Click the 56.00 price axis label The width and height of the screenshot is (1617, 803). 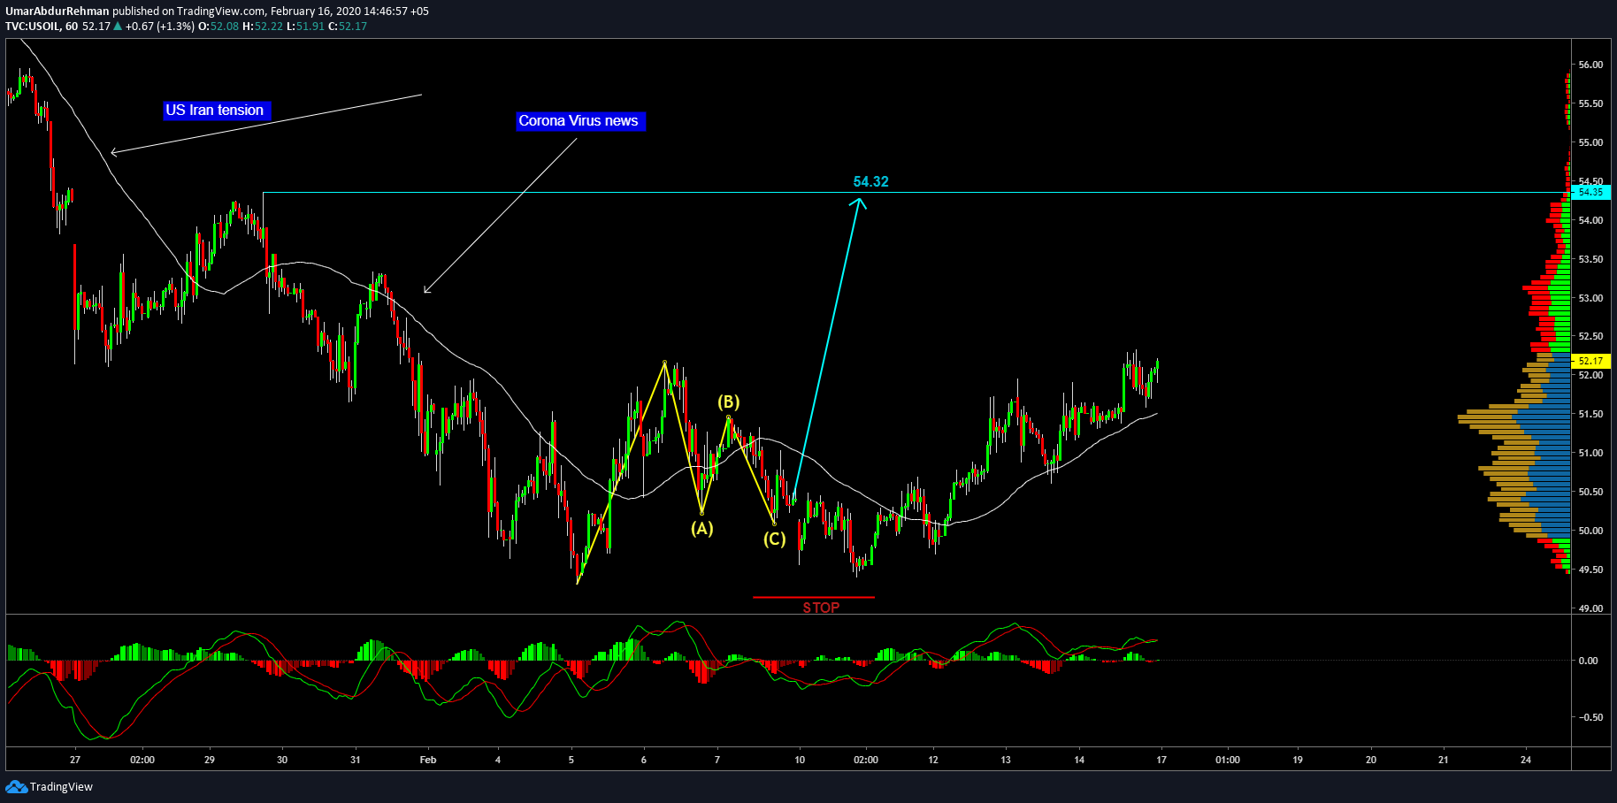1590,65
